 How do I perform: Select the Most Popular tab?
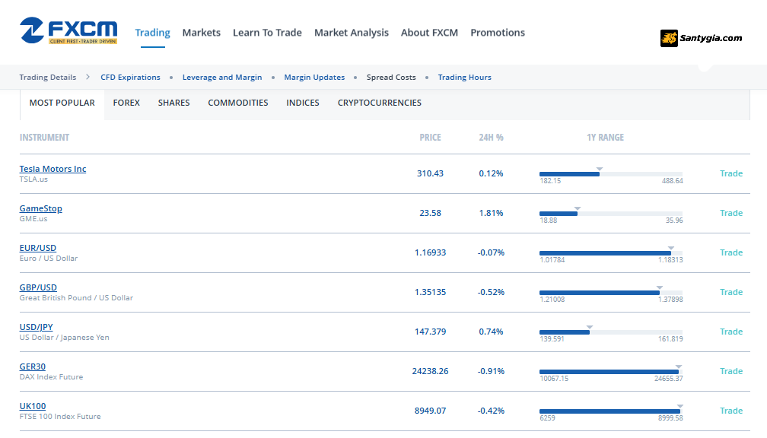(x=62, y=103)
